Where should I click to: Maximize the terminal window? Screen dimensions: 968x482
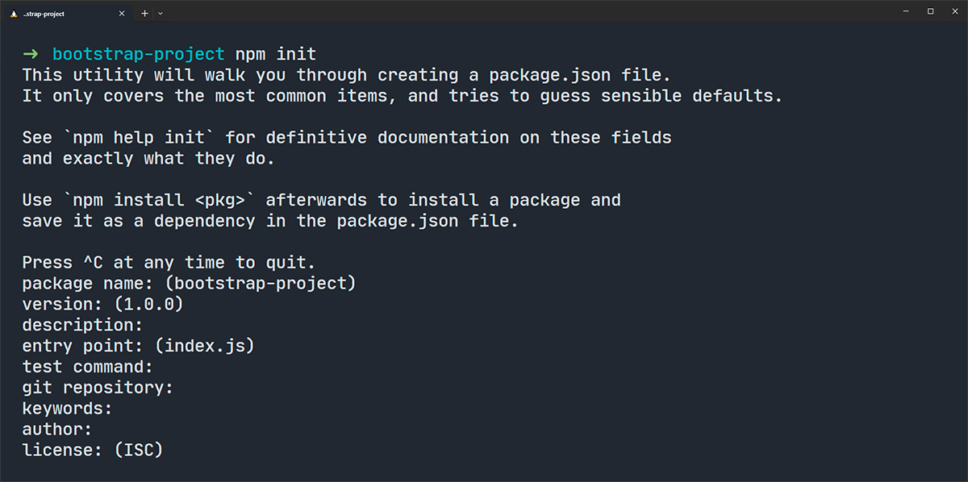pyautogui.click(x=930, y=12)
